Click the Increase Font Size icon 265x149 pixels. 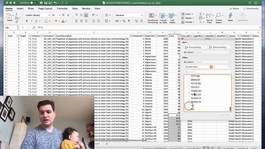tap(63, 15)
